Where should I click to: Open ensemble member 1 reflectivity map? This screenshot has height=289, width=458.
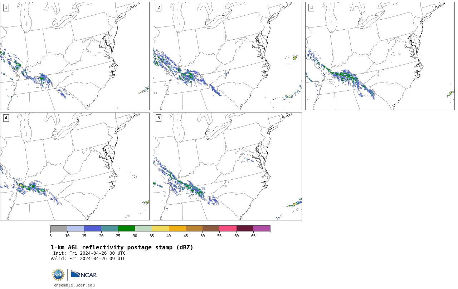74,56
